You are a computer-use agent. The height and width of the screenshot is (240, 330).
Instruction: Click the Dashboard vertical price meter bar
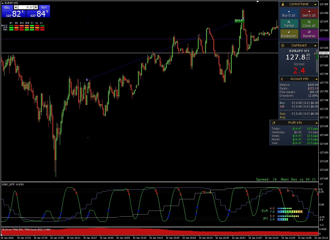317,61
